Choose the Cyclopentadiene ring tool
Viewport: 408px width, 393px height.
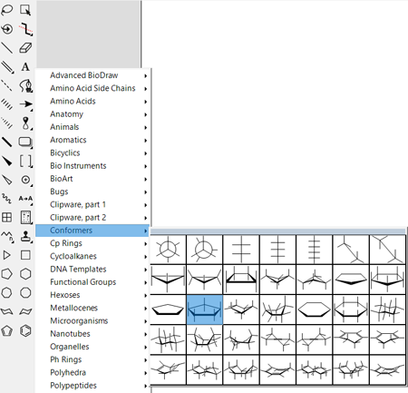coord(7,330)
